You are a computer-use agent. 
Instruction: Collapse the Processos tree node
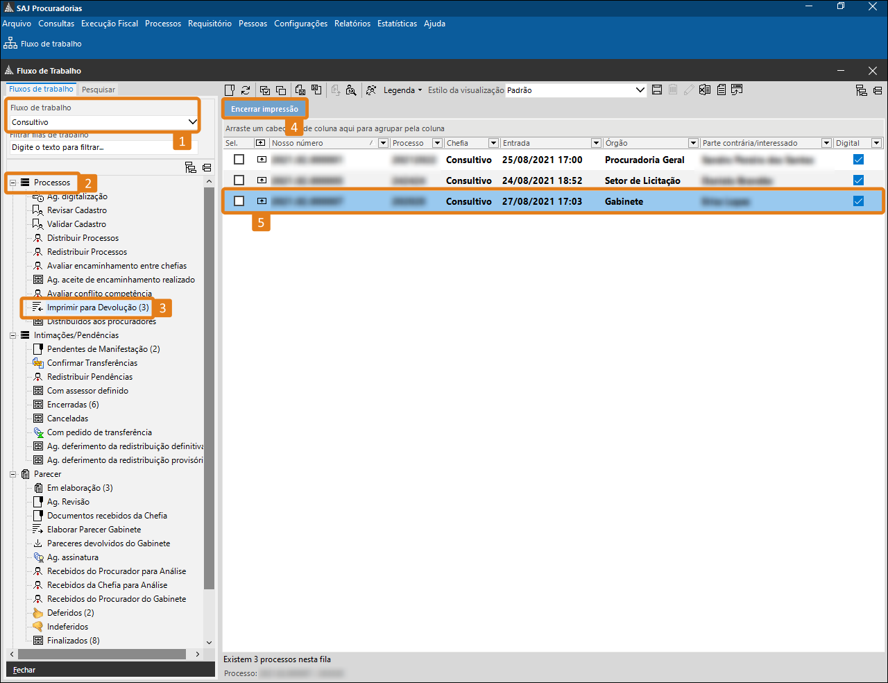pyautogui.click(x=12, y=183)
